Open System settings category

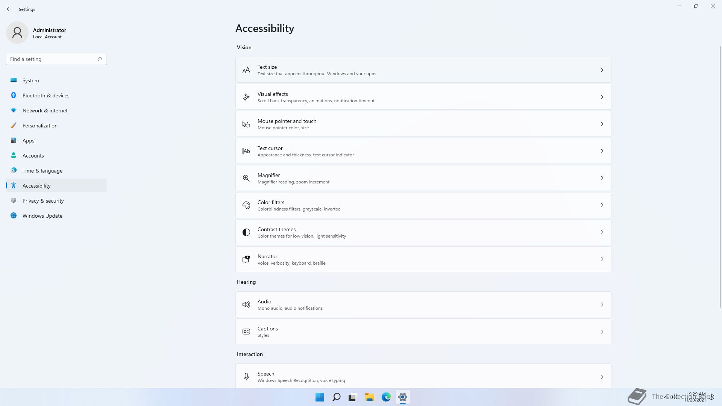[56, 80]
